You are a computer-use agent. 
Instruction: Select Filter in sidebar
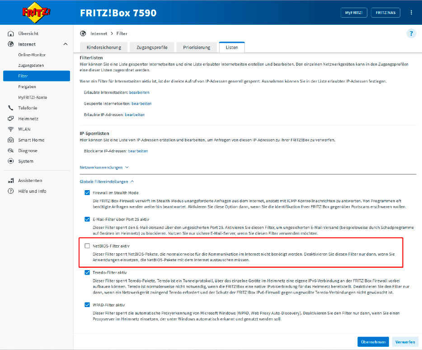coord(37,76)
